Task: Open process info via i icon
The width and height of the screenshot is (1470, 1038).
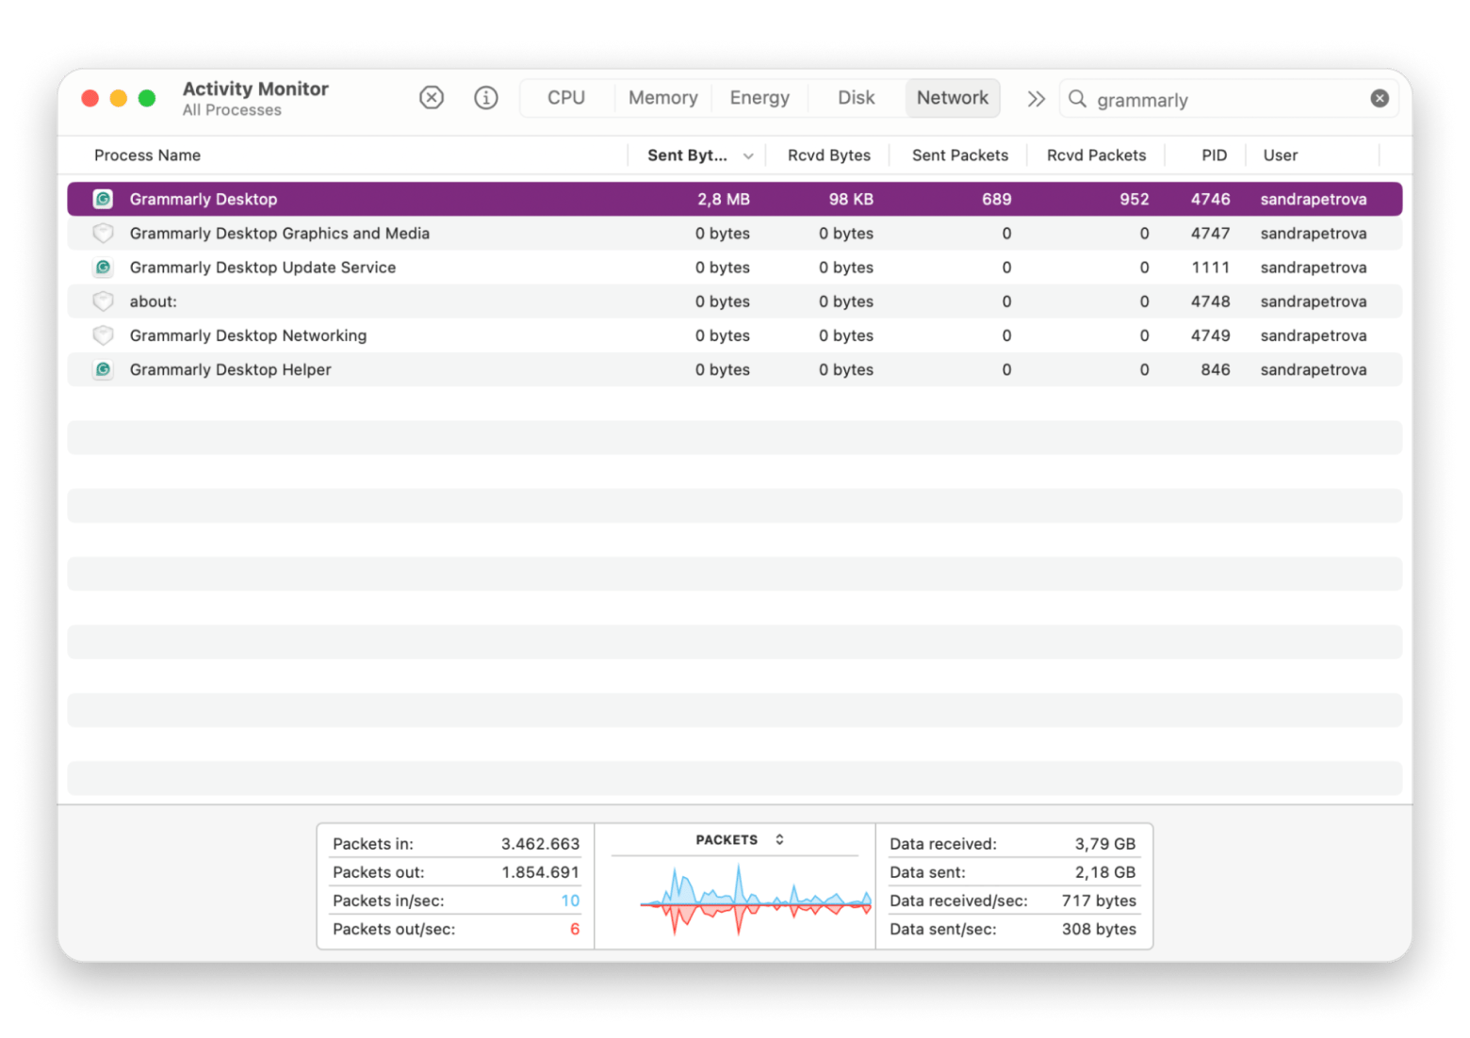Action: tap(486, 98)
